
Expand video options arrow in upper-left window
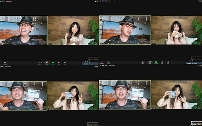pos(7,62)
